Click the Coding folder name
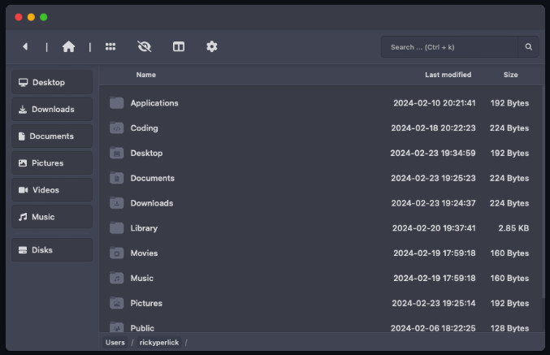550x355 pixels. (x=144, y=128)
